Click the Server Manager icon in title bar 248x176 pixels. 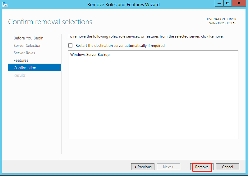coord(5,4)
